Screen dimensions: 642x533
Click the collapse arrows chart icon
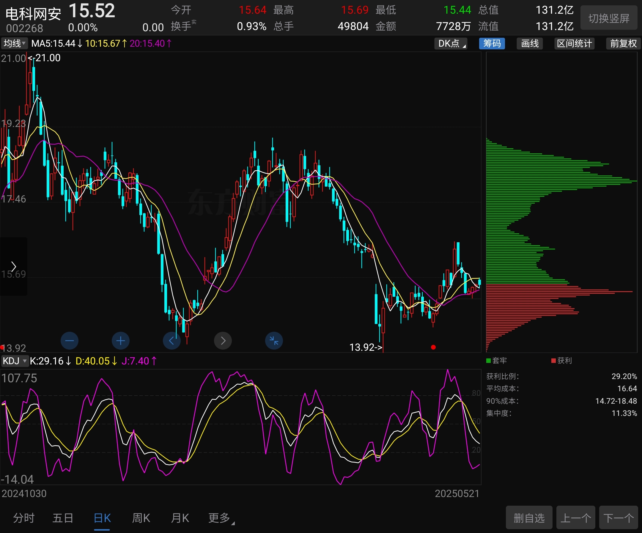click(274, 341)
